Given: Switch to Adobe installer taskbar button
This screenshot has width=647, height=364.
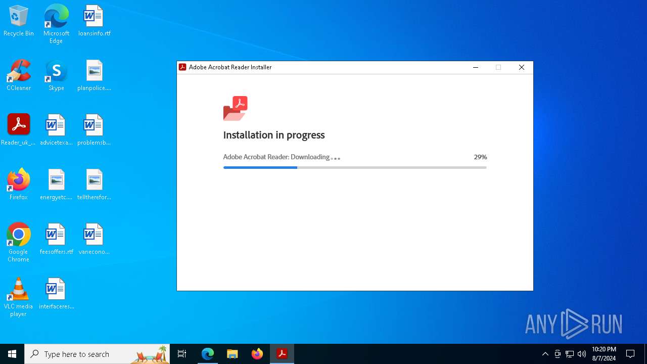Looking at the screenshot, I should click(x=282, y=354).
